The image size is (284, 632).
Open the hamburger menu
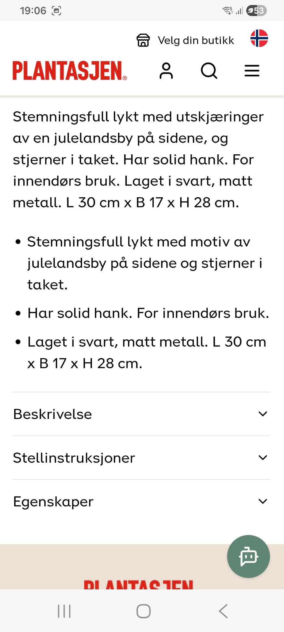tap(252, 71)
